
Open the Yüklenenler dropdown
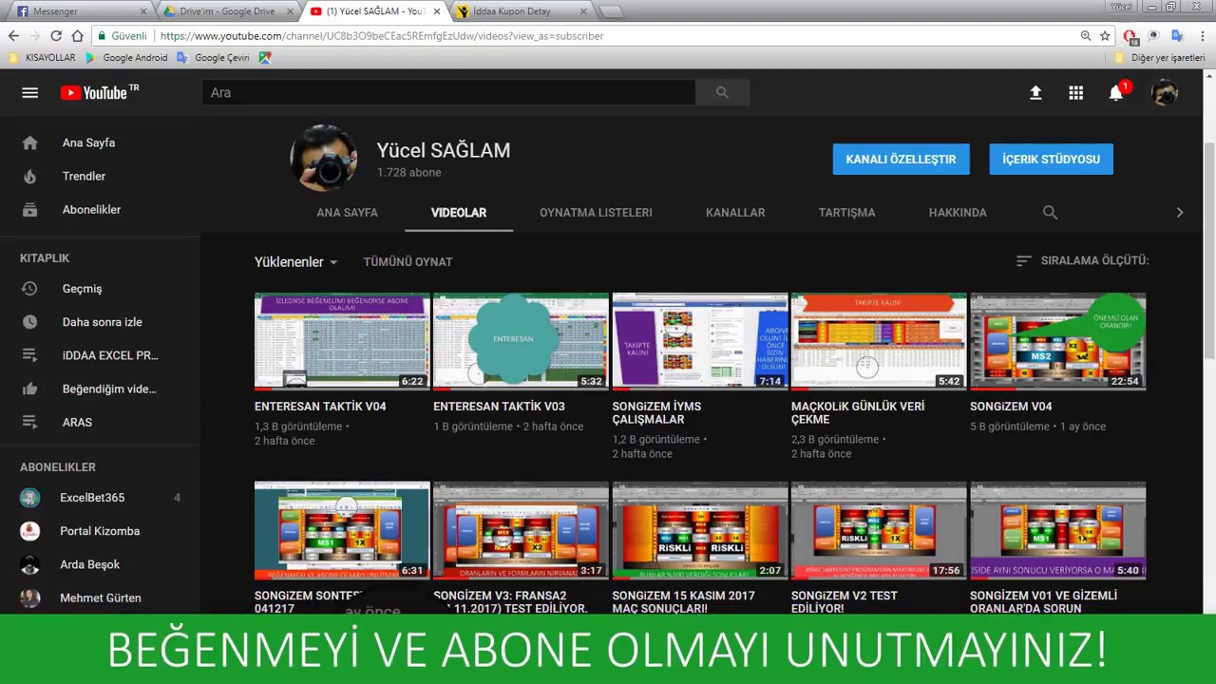point(295,261)
